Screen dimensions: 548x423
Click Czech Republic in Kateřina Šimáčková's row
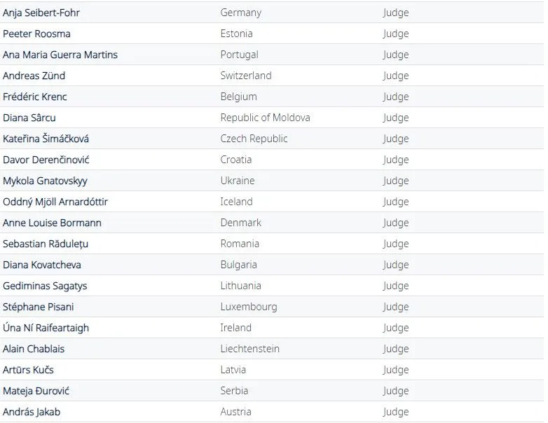pos(254,139)
